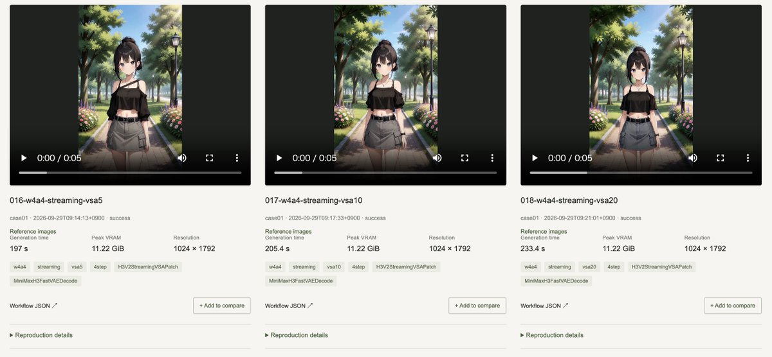Viewport: 772px width, 357px height.
Task: Mute the 017-w4a4-streaming-vsa10 video
Action: (437, 158)
